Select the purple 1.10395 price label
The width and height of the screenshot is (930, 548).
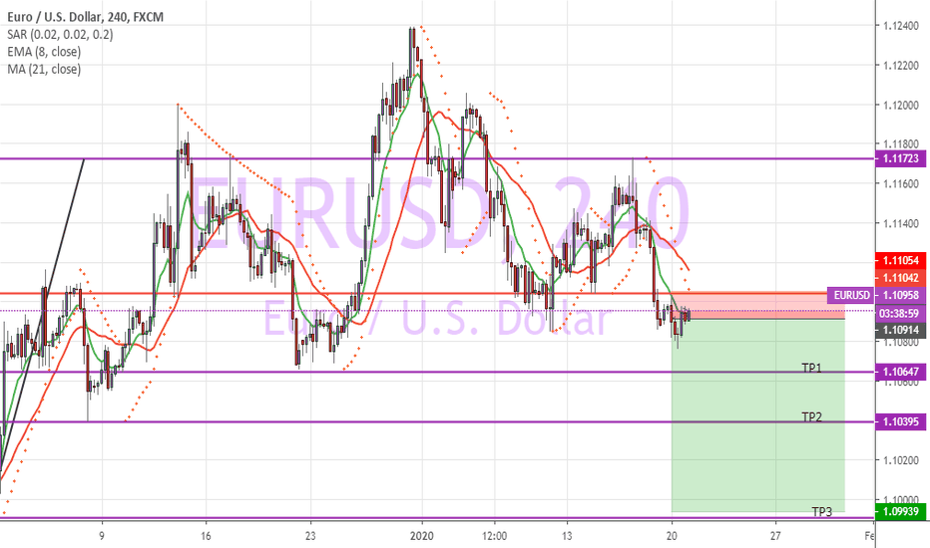click(899, 422)
